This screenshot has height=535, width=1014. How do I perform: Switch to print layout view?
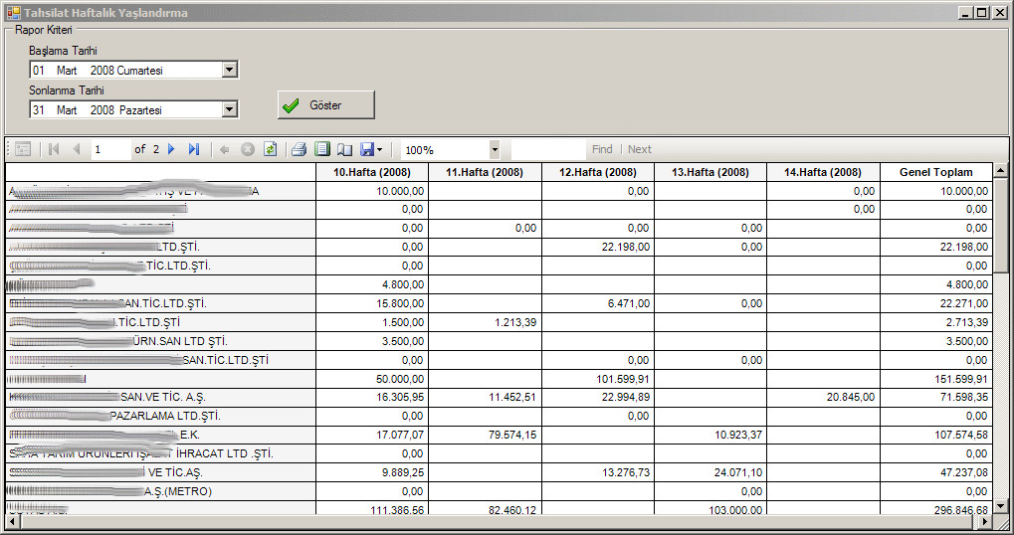point(321,149)
